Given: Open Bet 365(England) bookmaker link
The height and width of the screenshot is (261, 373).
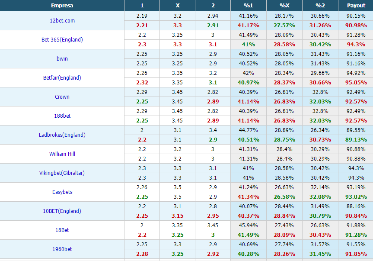Looking at the screenshot, I should tap(62, 40).
